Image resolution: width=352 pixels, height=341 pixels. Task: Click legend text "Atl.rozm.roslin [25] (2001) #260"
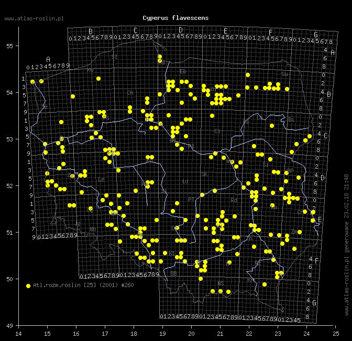(x=83, y=285)
